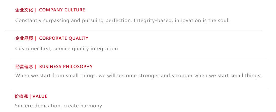276x112 pixels.
Task: Click the "When we start from small things" paragraph
Action: 138,76
